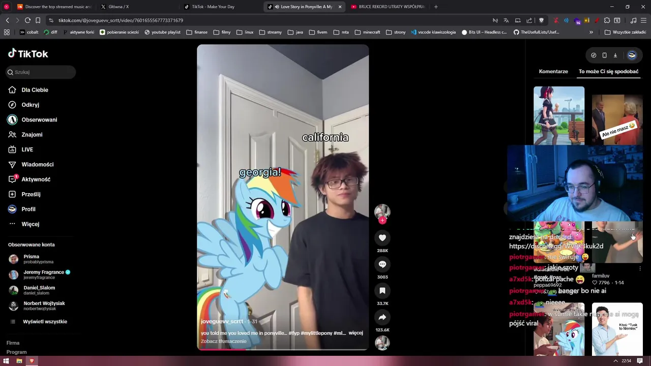
Task: Show hidden bookmarks with double chevron
Action: (591, 32)
